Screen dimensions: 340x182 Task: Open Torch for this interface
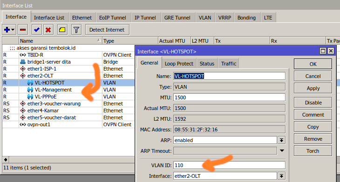[x=313, y=151]
